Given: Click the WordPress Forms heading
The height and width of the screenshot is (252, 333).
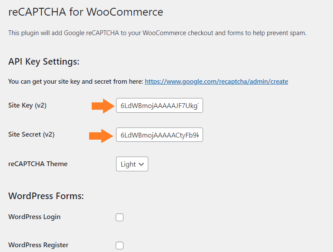Looking at the screenshot, I should pyautogui.click(x=46, y=196).
